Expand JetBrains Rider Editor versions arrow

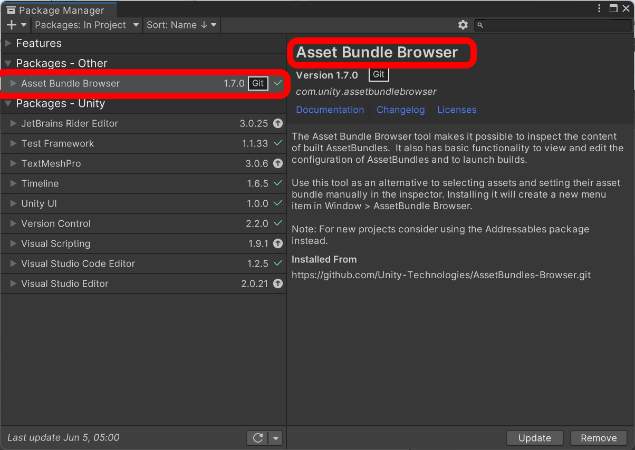point(13,123)
